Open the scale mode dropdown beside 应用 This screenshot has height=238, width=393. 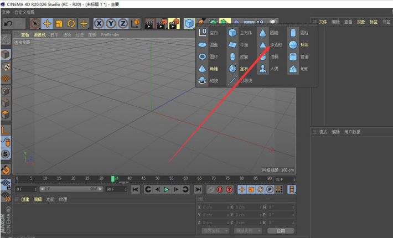[247, 230]
